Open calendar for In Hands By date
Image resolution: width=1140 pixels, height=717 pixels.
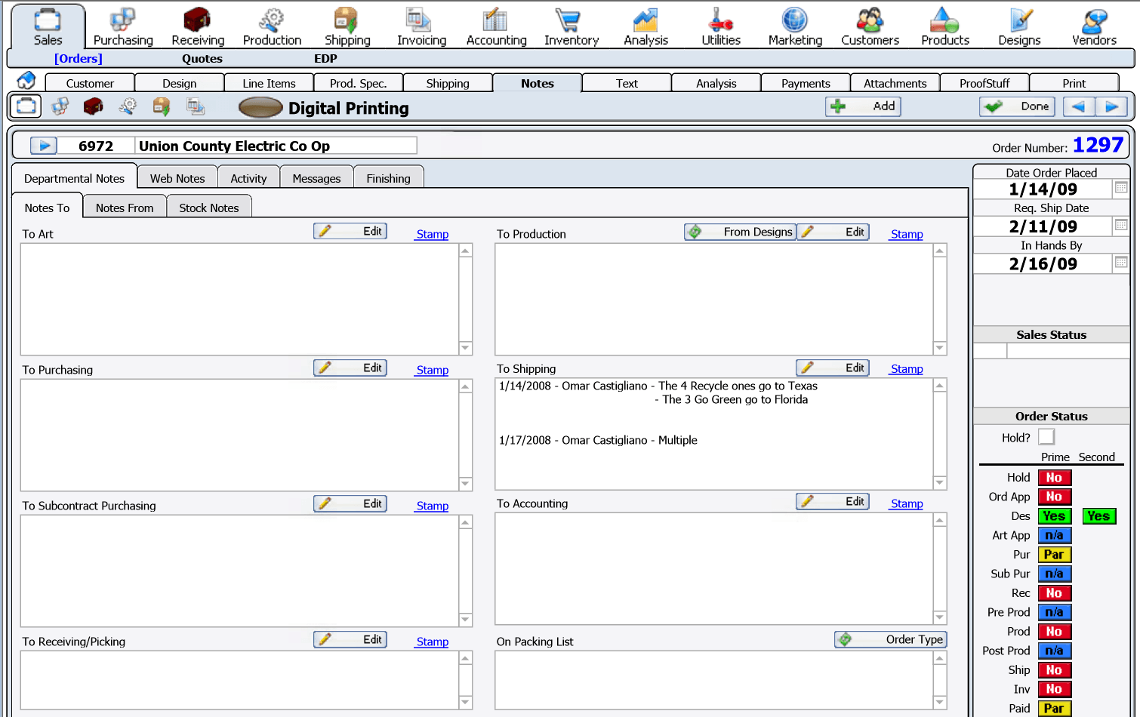(1121, 263)
